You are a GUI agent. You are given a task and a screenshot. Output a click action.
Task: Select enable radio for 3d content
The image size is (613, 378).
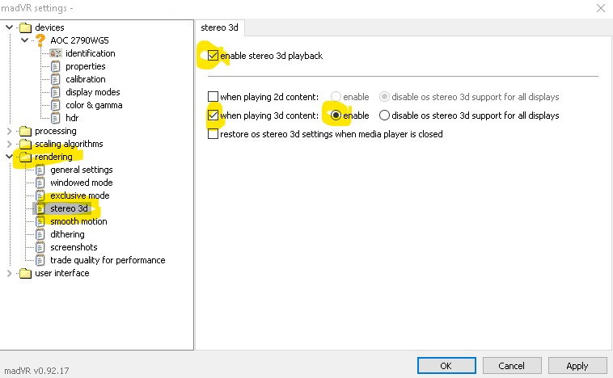(x=336, y=115)
